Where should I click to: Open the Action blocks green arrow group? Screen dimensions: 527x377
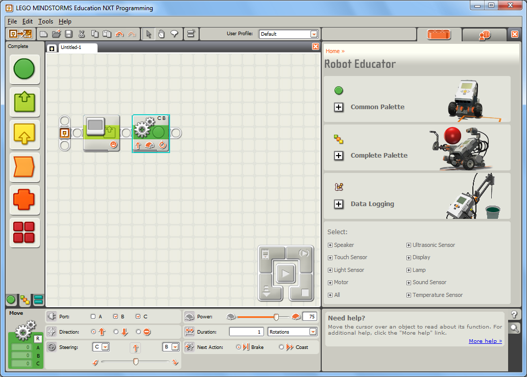click(x=25, y=102)
